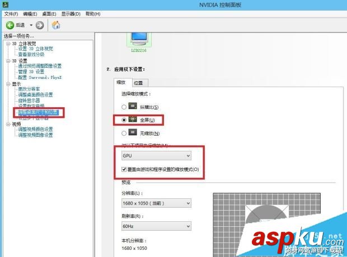
Task: Toggle 覆盖由游戏和程序设置的缩放模式 checkbox
Action: tap(124, 169)
